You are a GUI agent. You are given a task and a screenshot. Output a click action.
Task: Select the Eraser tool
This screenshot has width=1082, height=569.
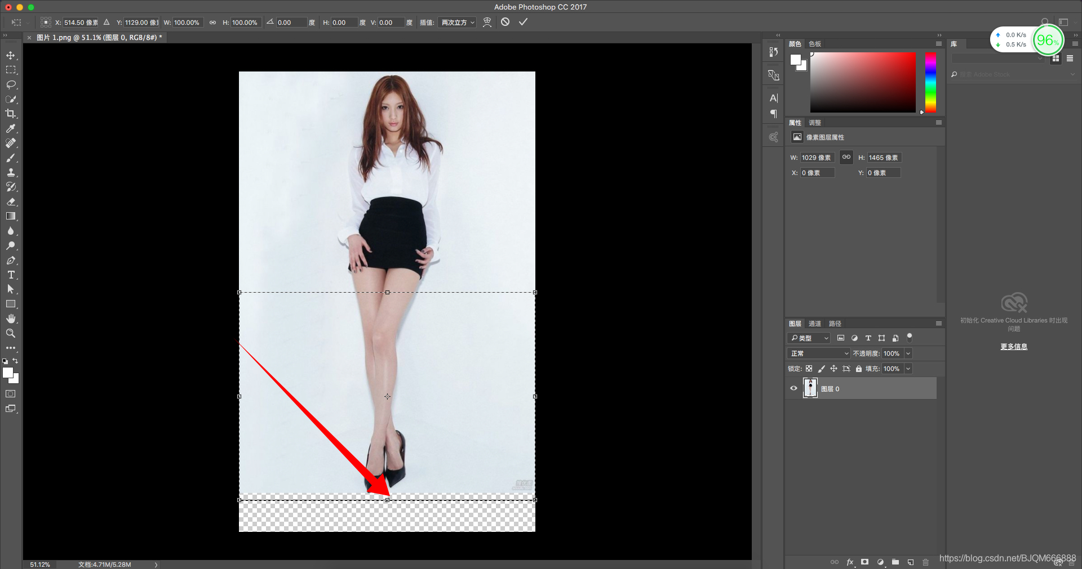coord(11,201)
